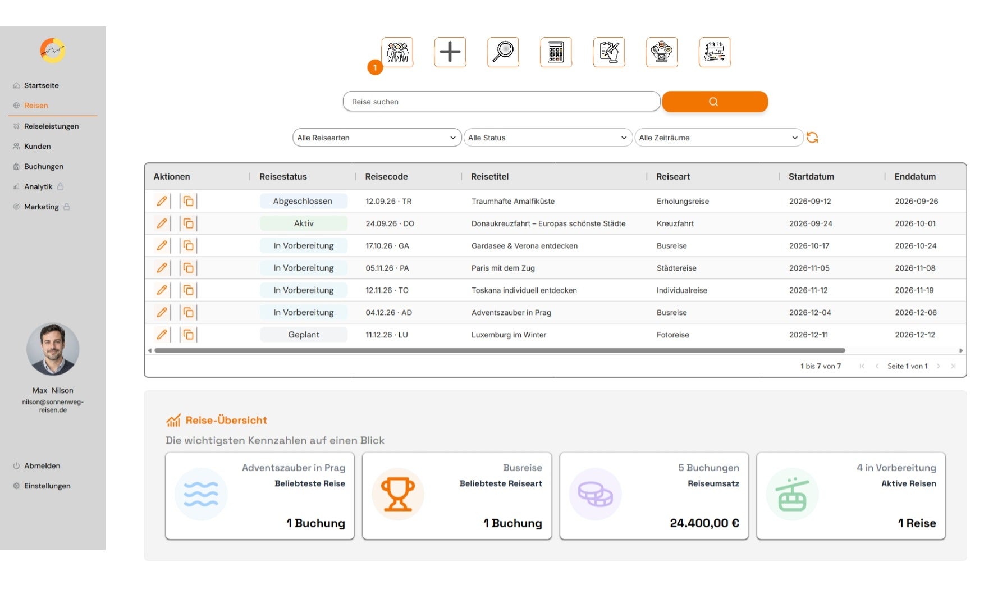984x589 pixels.
Task: Open the calculator tool icon
Action: (x=556, y=52)
